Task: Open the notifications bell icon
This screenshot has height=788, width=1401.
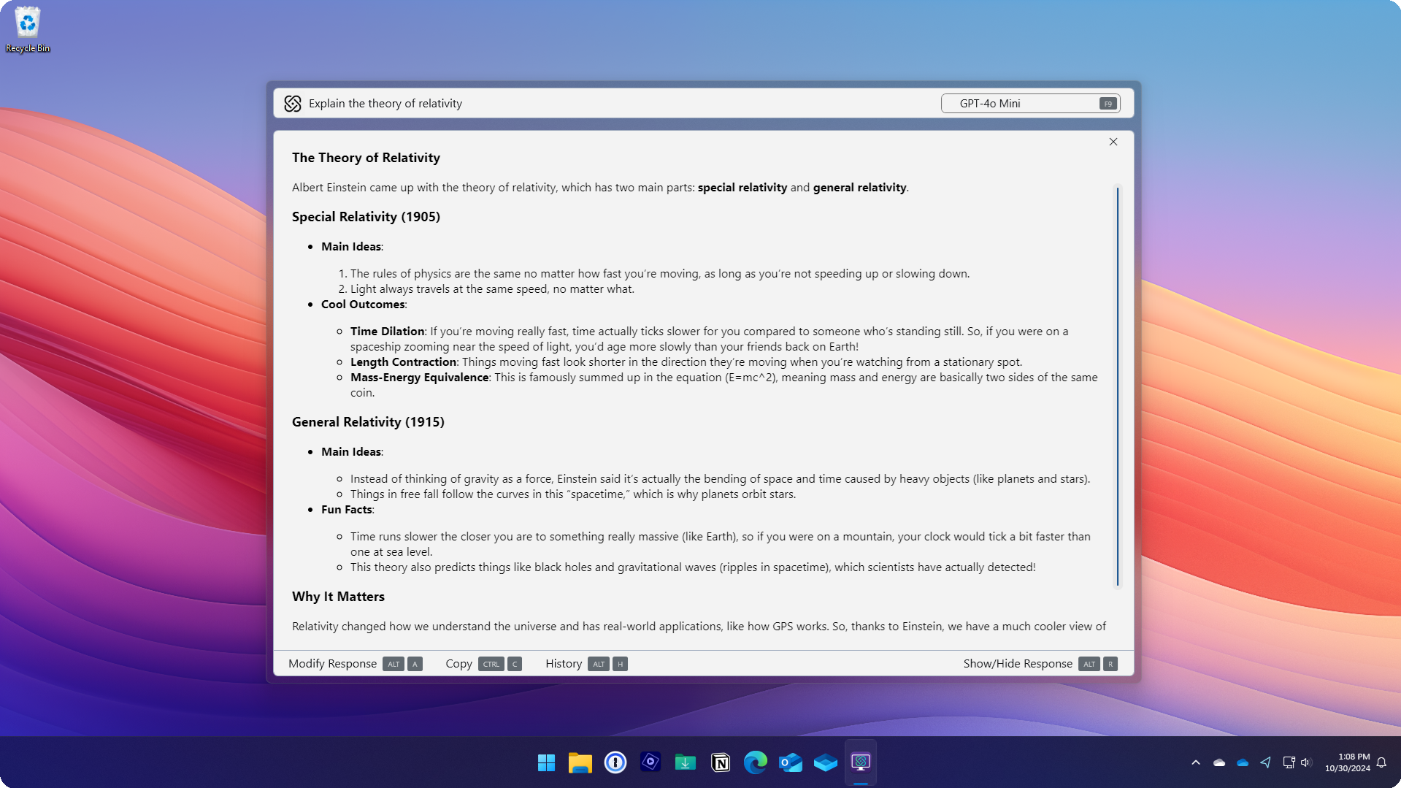Action: coord(1381,762)
